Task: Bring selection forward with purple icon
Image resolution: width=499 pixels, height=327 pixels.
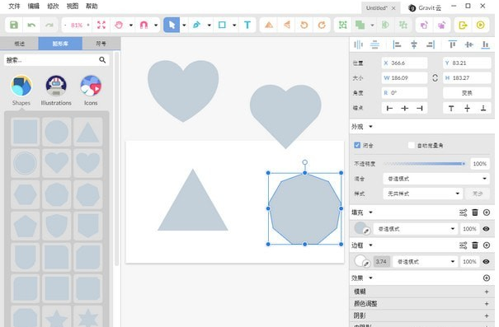Action: (424, 25)
